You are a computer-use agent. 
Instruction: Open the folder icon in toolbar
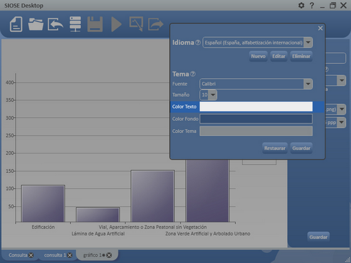[36, 24]
